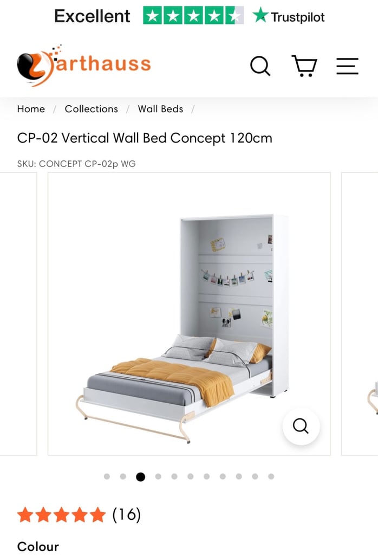The width and height of the screenshot is (378, 555).
Task: Select the last image carousel dot
Action: pos(271,476)
